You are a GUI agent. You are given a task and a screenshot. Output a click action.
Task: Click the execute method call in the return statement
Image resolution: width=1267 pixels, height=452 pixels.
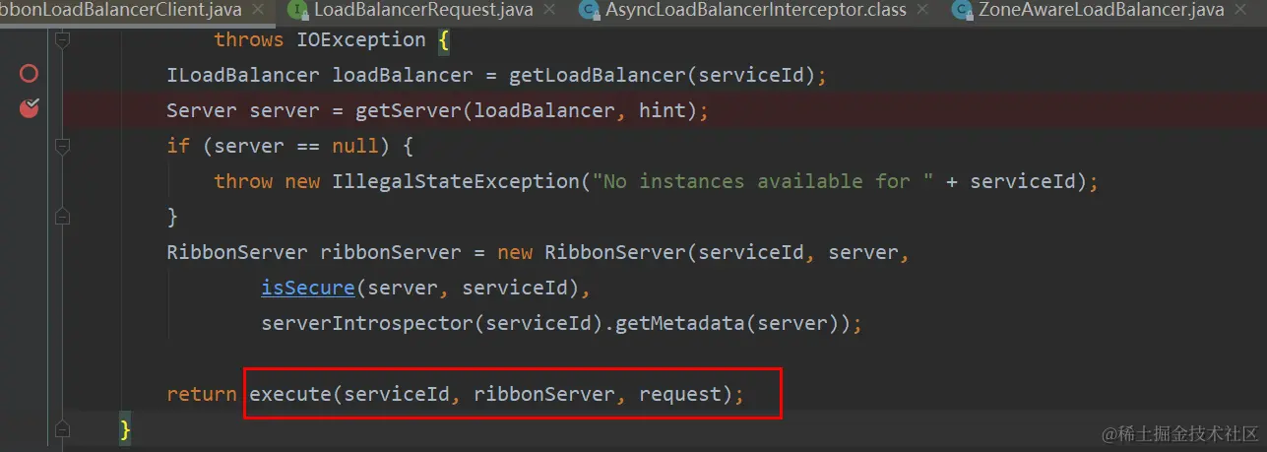pos(290,394)
